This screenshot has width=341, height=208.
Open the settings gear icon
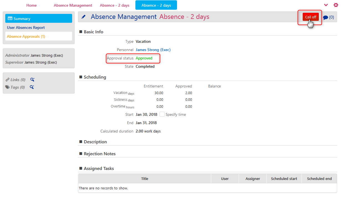coord(336,5)
